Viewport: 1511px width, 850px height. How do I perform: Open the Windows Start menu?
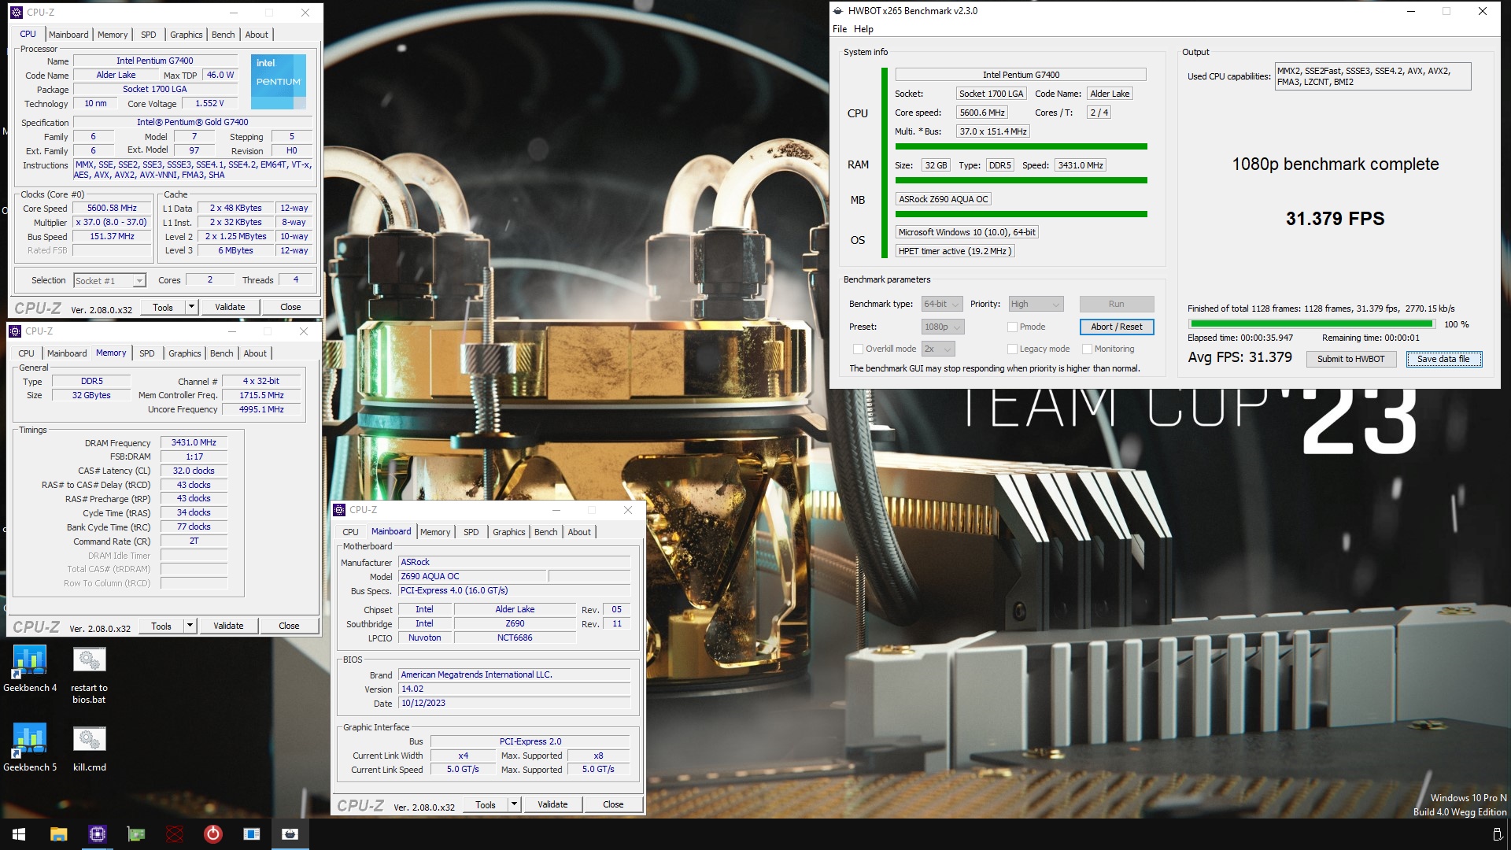pos(19,834)
